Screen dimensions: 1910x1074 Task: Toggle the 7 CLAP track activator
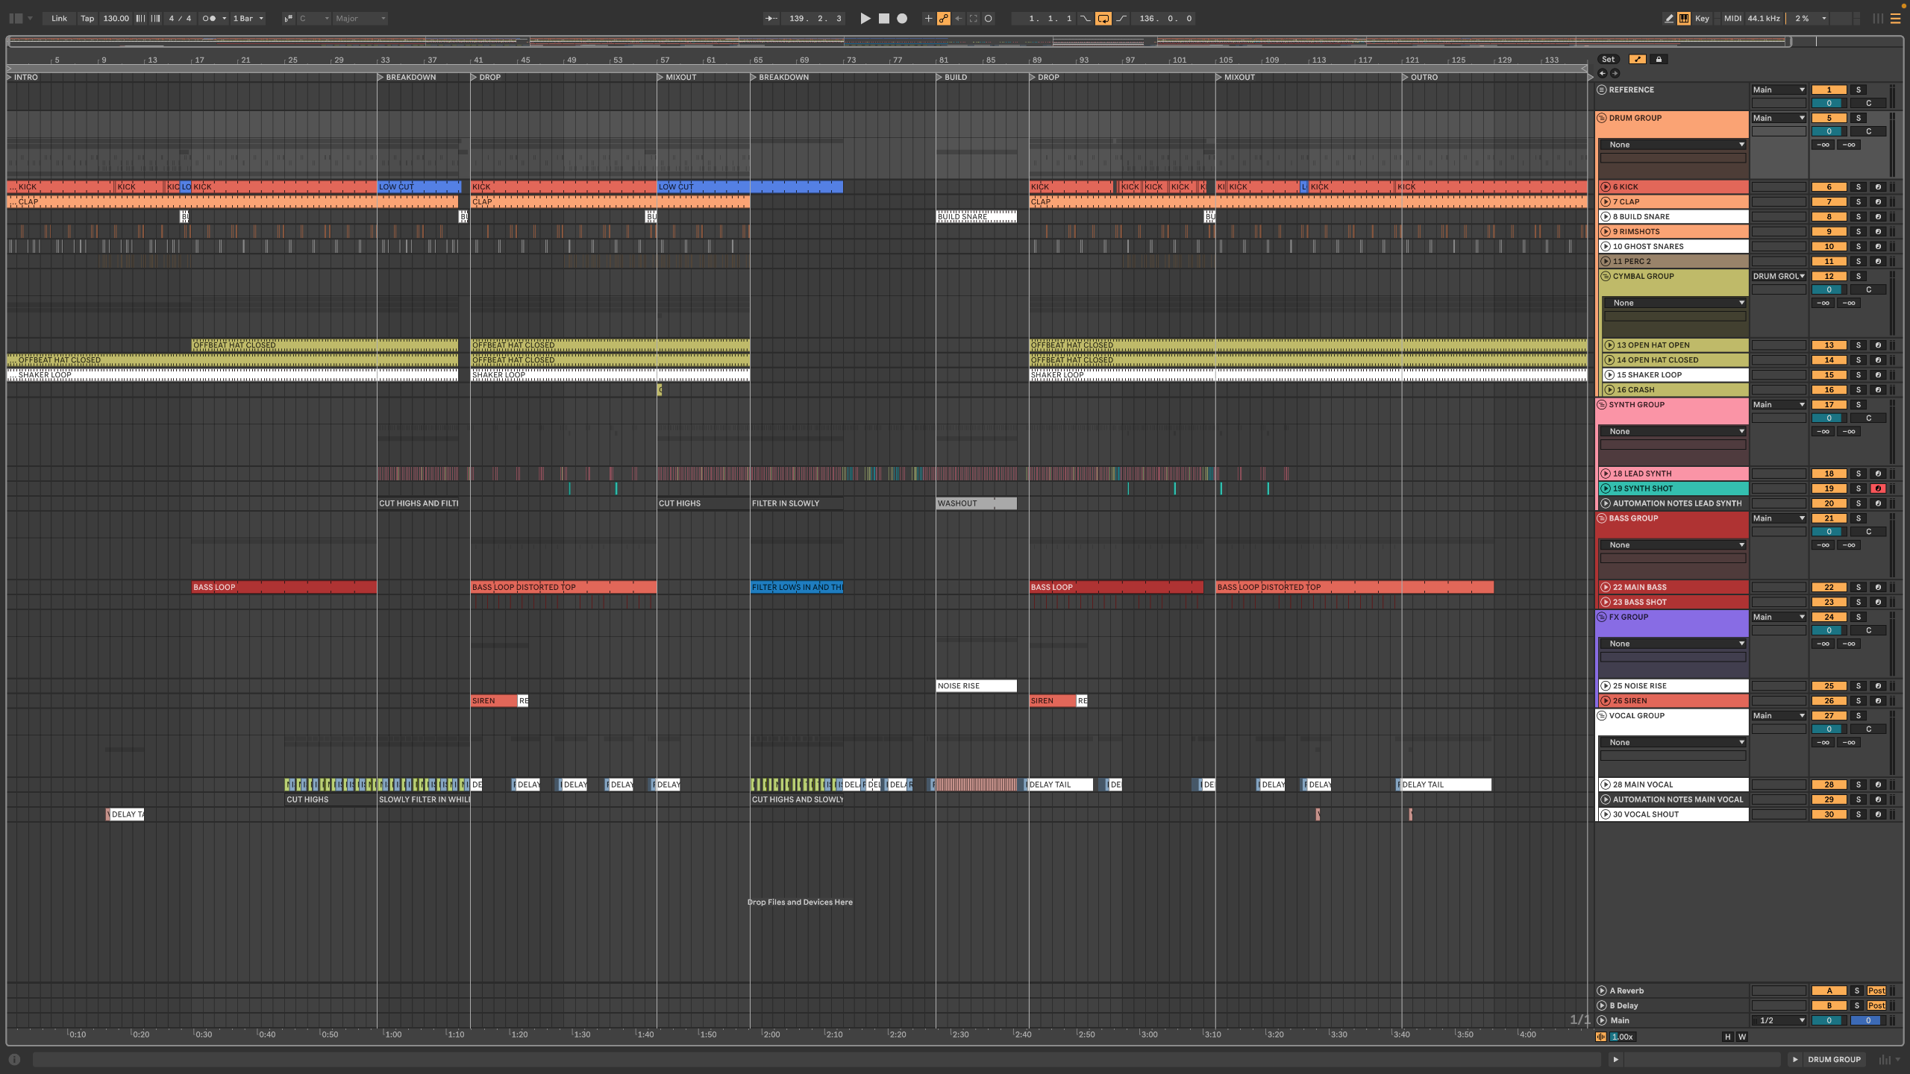pyautogui.click(x=1829, y=202)
